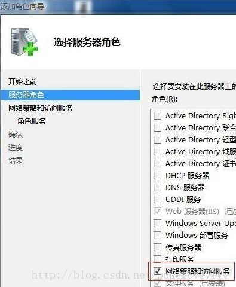Click the 确认 step in sidebar

(16, 135)
